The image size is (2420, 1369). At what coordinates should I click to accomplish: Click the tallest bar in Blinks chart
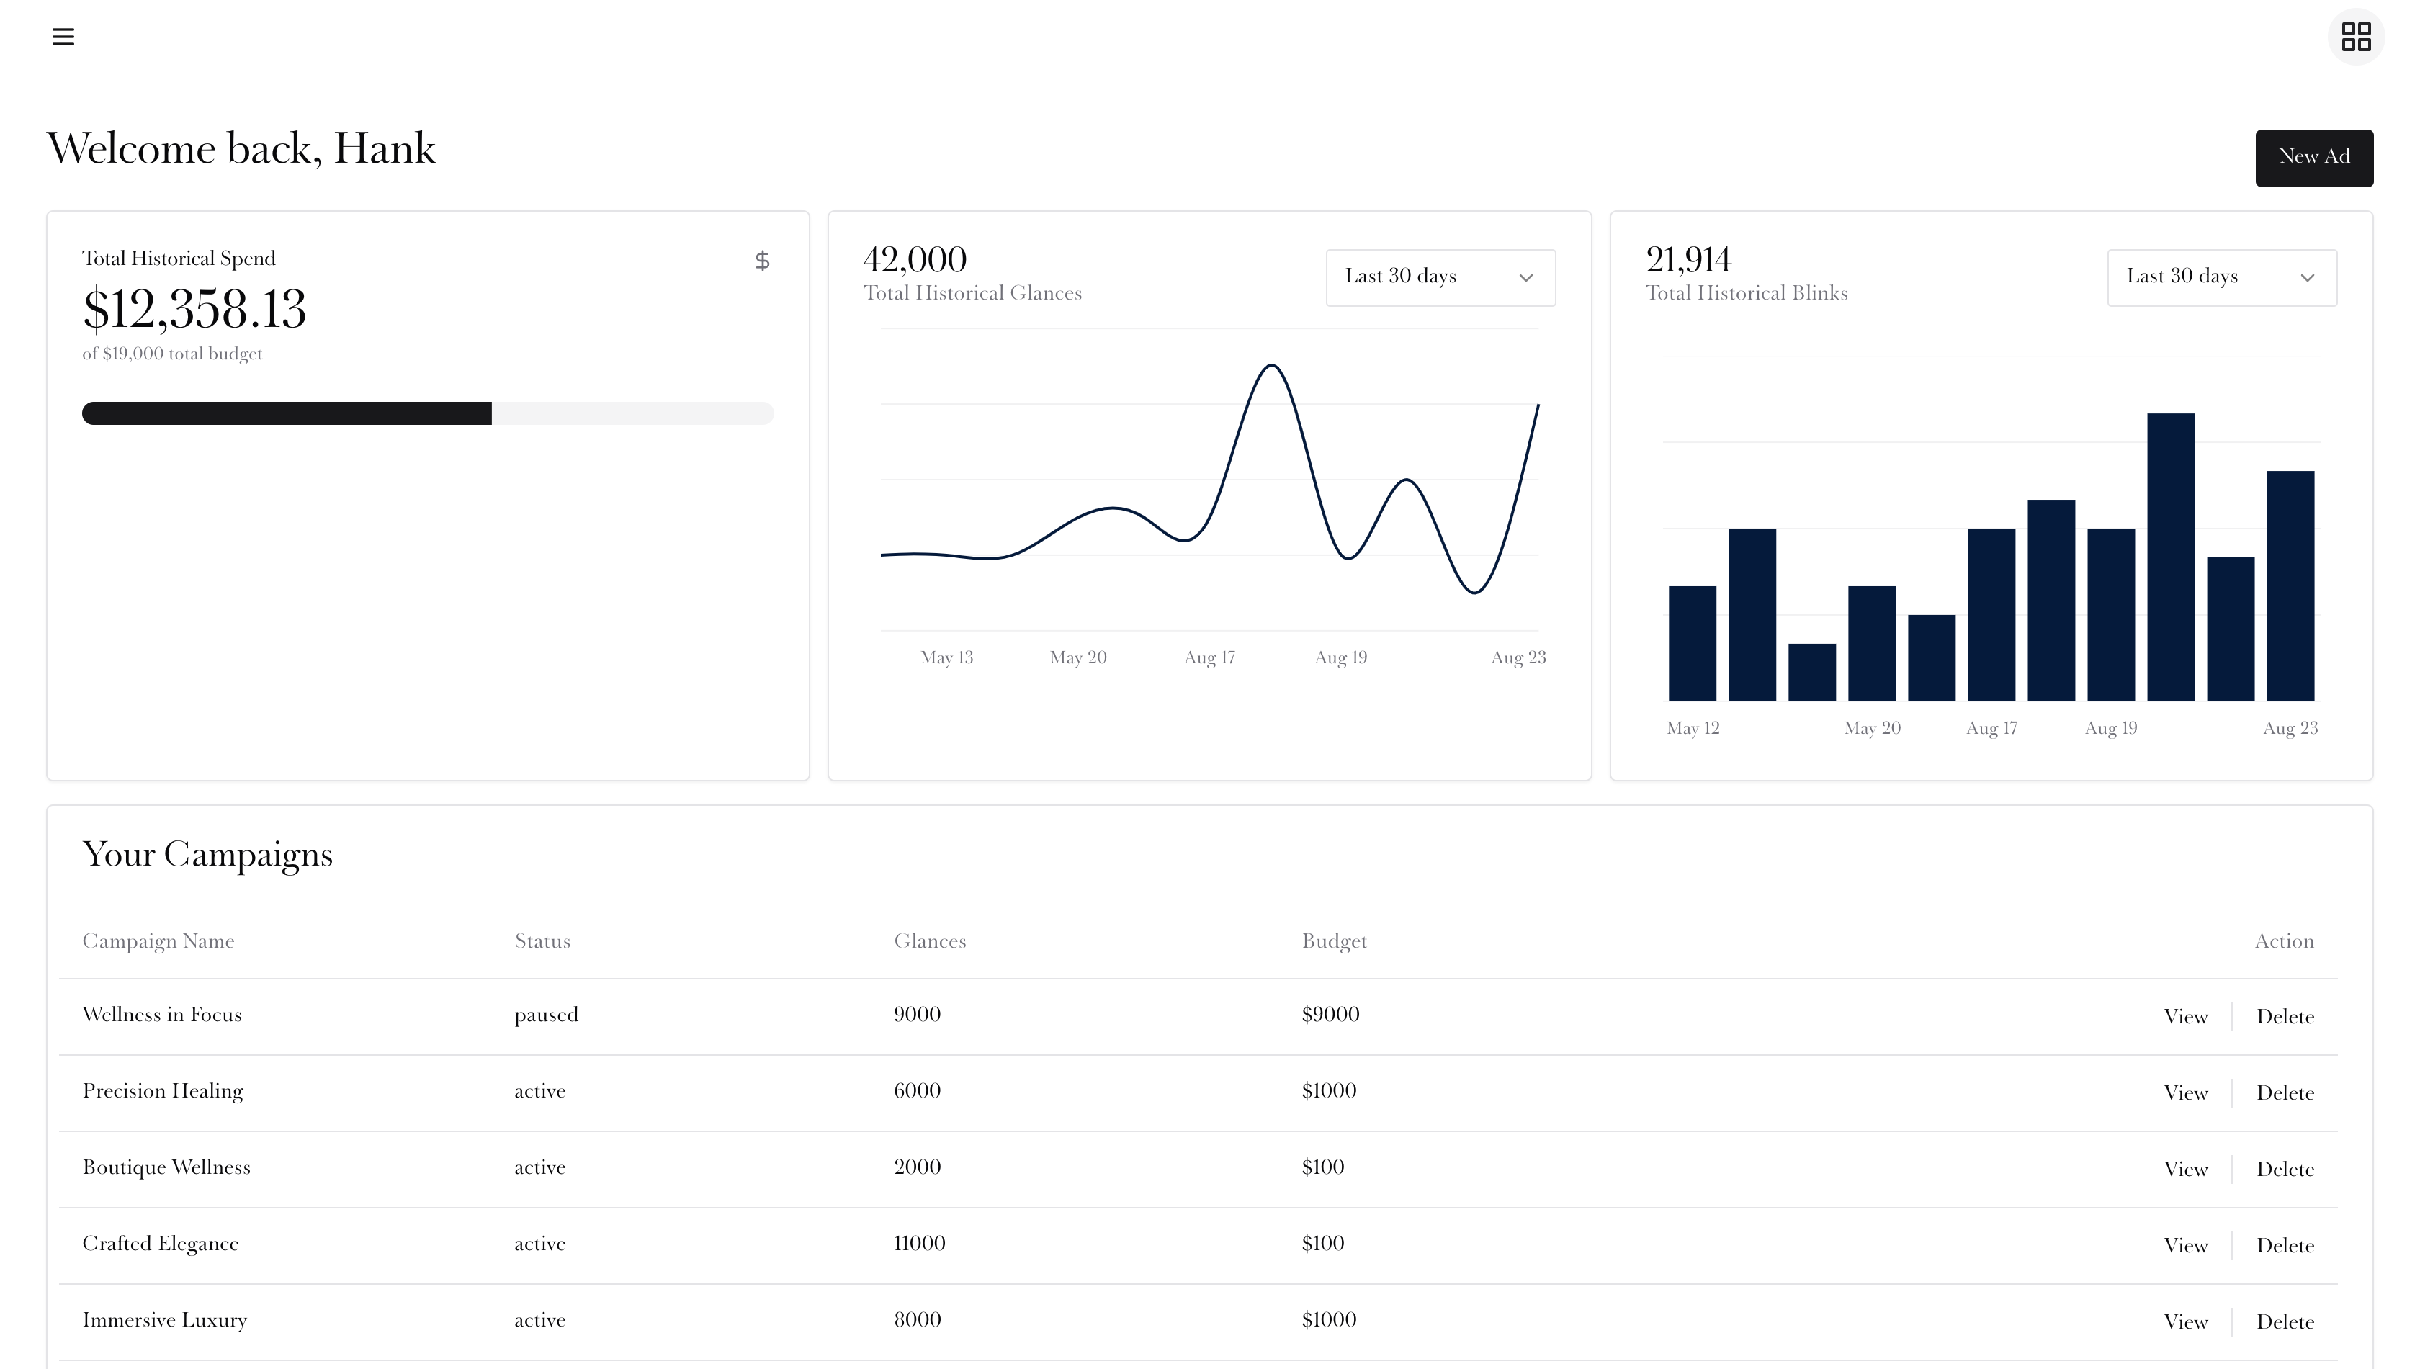(2170, 557)
